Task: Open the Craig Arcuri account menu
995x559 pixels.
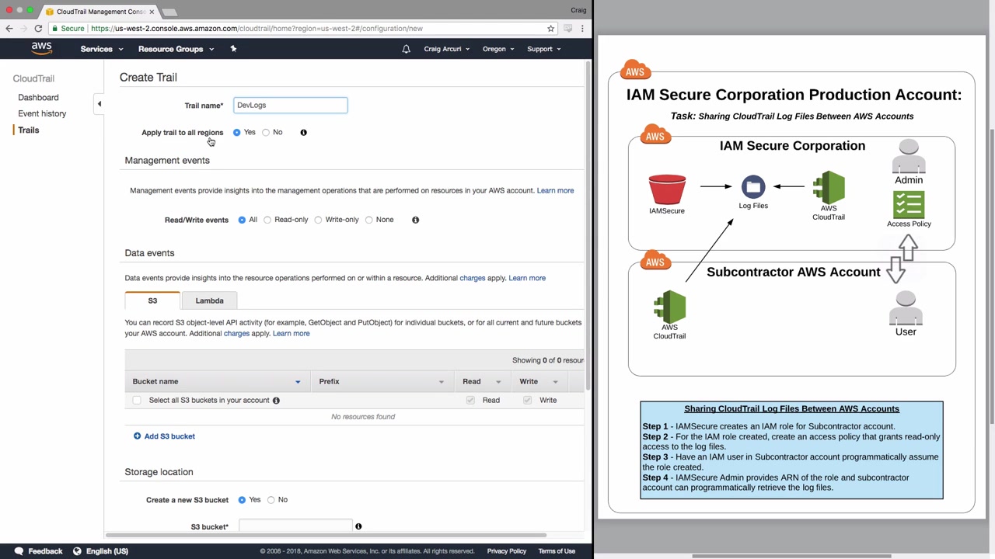Action: (446, 49)
